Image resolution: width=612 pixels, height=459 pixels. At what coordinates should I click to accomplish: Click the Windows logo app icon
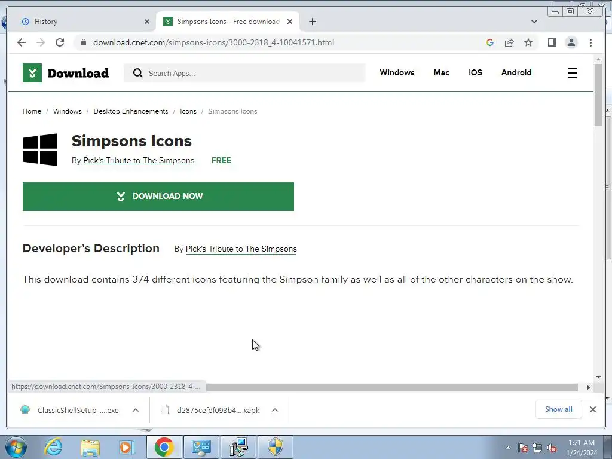coord(40,150)
